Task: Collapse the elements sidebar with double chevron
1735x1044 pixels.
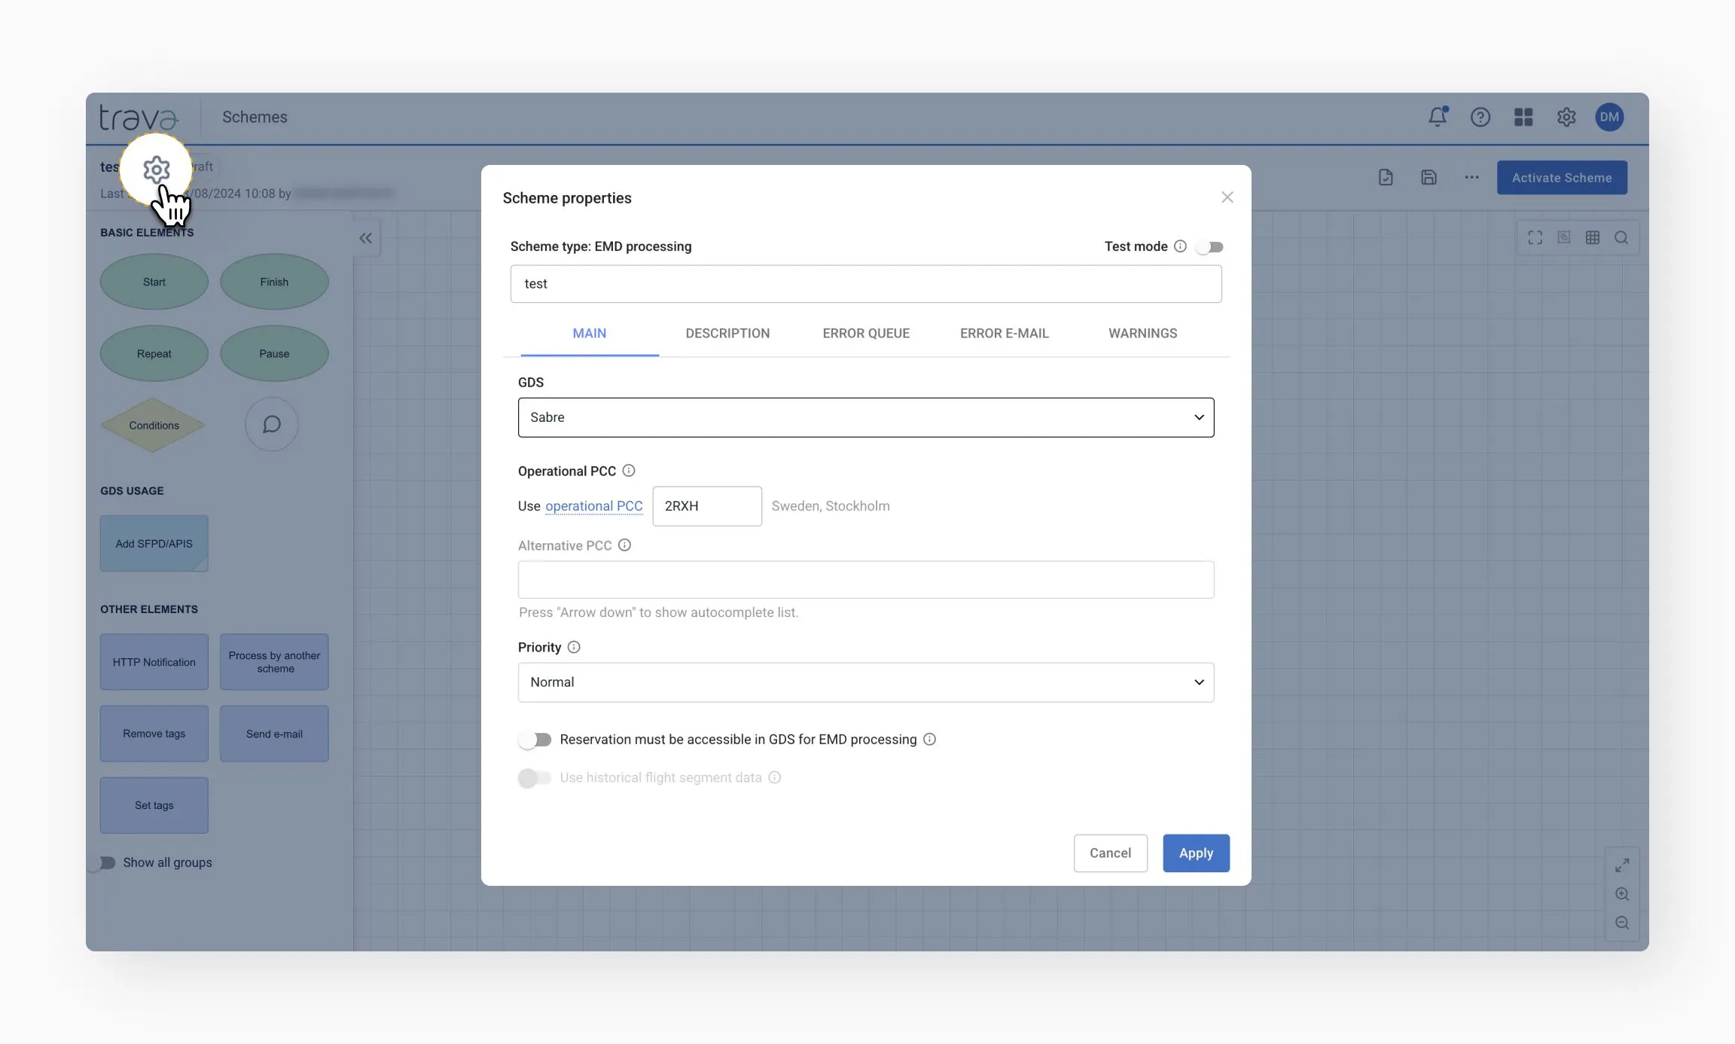Action: [x=365, y=239]
